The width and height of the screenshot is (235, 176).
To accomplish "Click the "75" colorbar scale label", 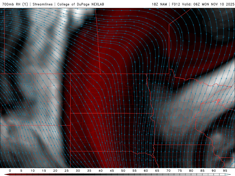I will point(180,171).
